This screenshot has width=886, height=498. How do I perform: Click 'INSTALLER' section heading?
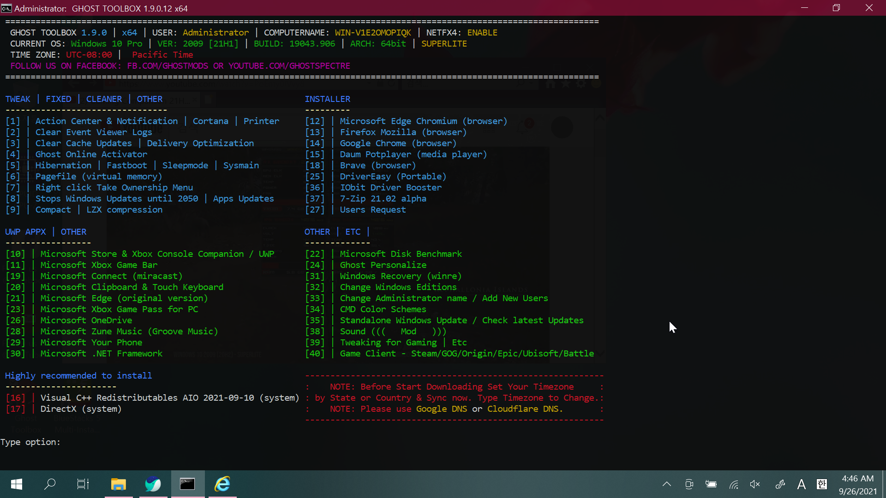click(x=327, y=99)
